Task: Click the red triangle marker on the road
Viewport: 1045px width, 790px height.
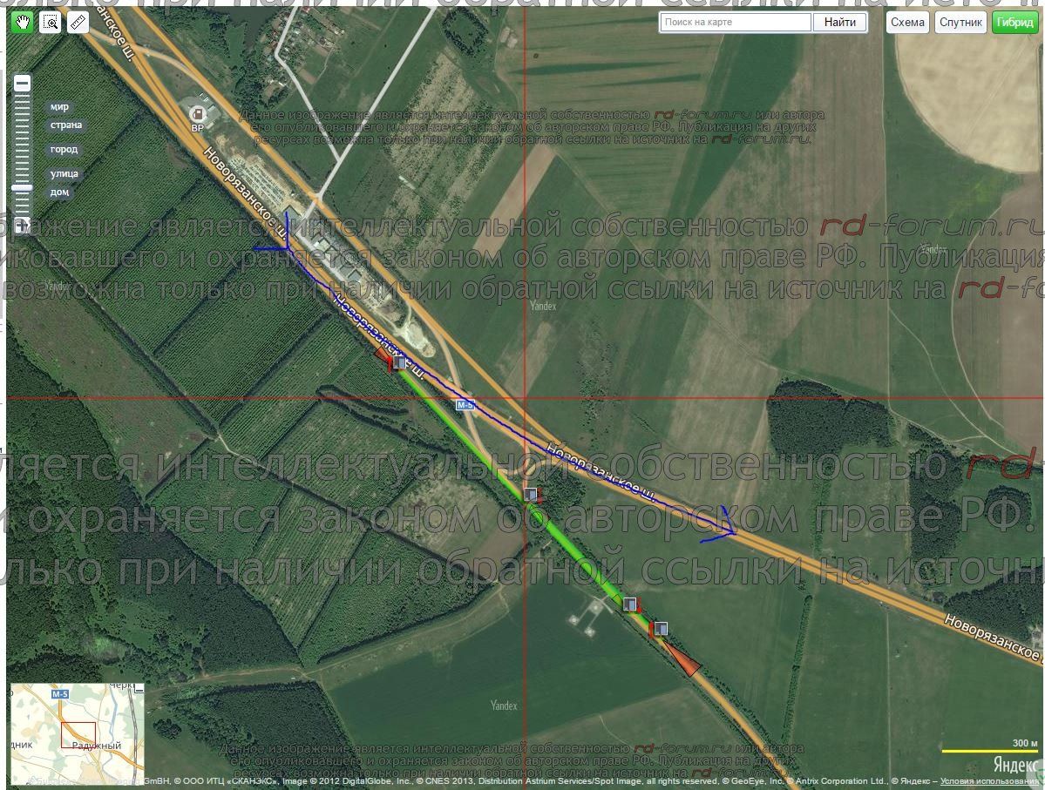Action: point(684,659)
